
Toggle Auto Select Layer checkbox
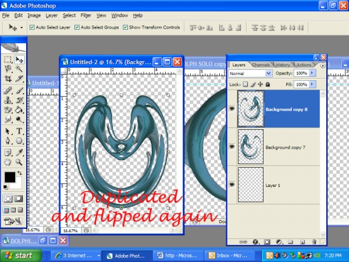point(32,27)
